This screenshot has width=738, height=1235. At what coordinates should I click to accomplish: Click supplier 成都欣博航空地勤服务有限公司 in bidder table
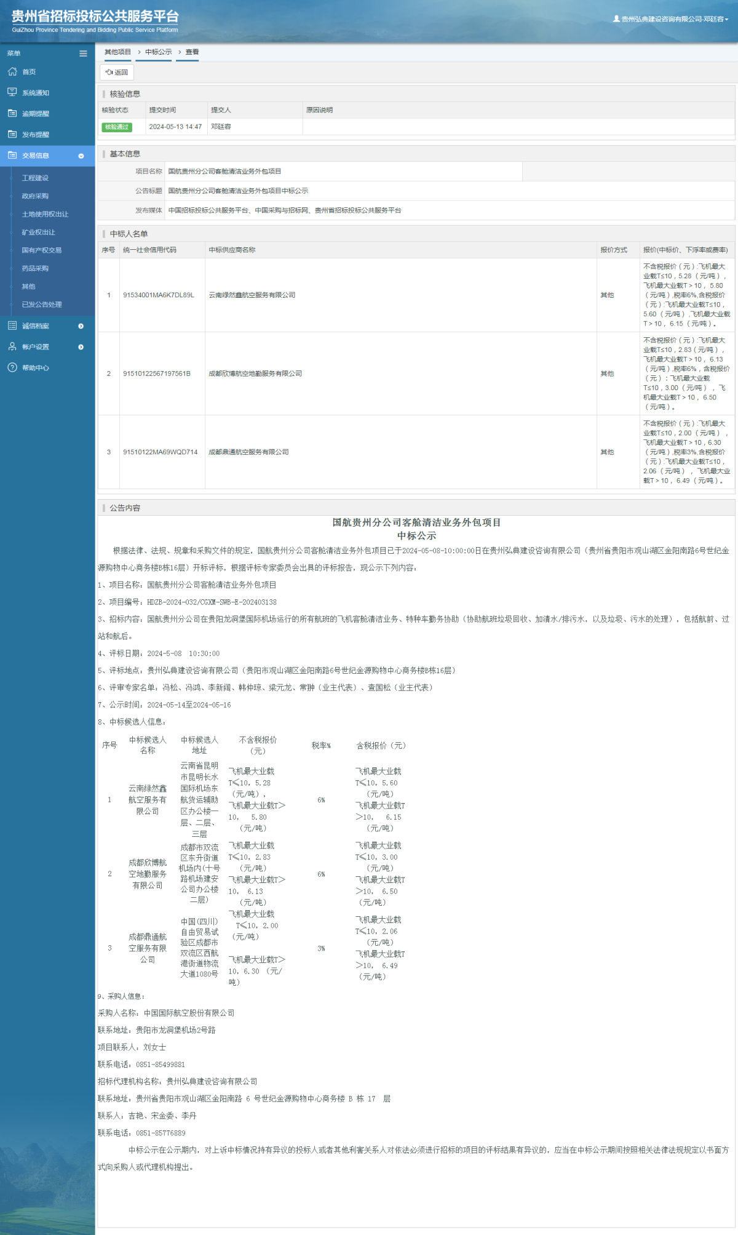[255, 374]
